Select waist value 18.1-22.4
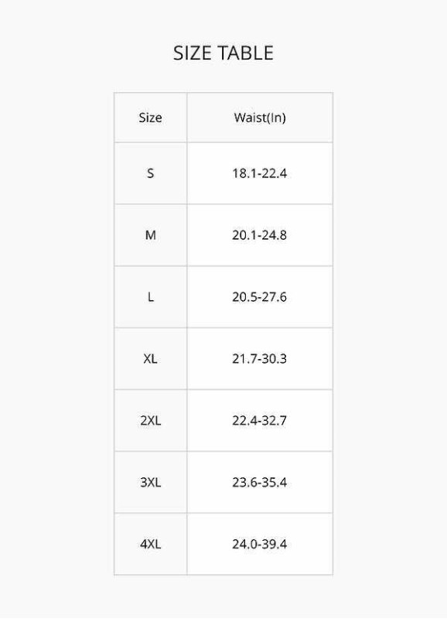 click(x=260, y=173)
